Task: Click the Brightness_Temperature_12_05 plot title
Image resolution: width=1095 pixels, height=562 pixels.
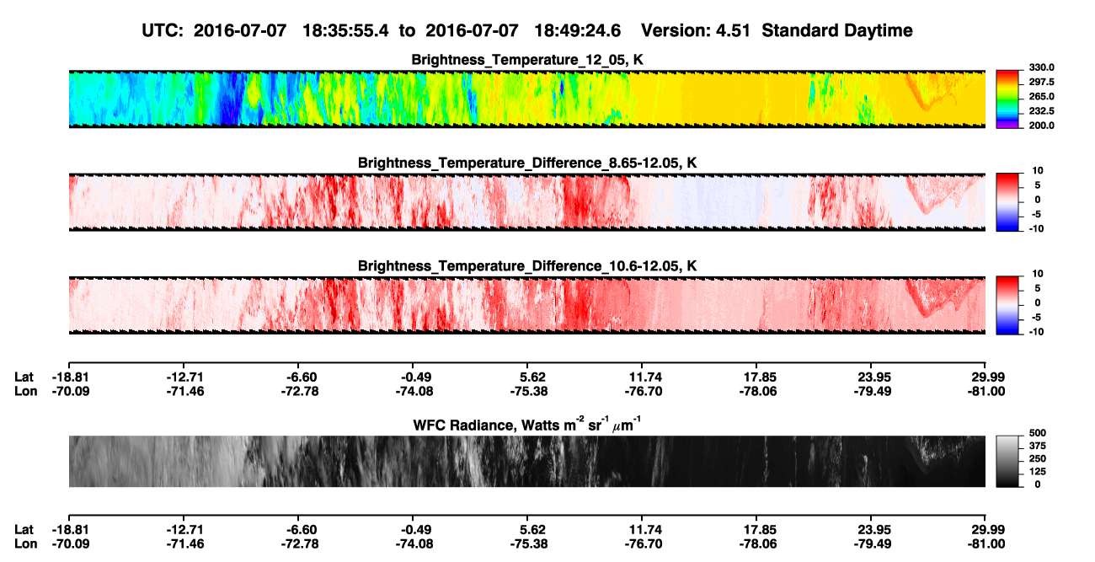Action: pyautogui.click(x=527, y=60)
